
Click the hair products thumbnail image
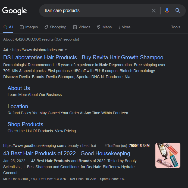click(x=168, y=155)
